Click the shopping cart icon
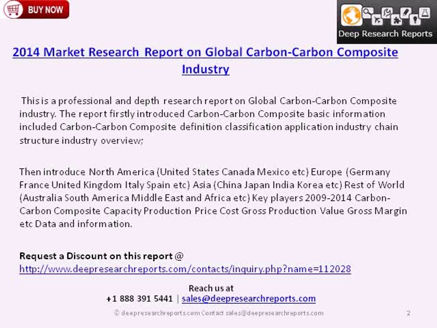Image resolution: width=437 pixels, height=328 pixels. pos(13,10)
